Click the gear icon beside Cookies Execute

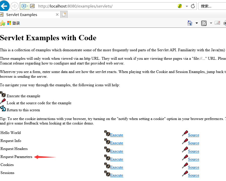(107, 165)
